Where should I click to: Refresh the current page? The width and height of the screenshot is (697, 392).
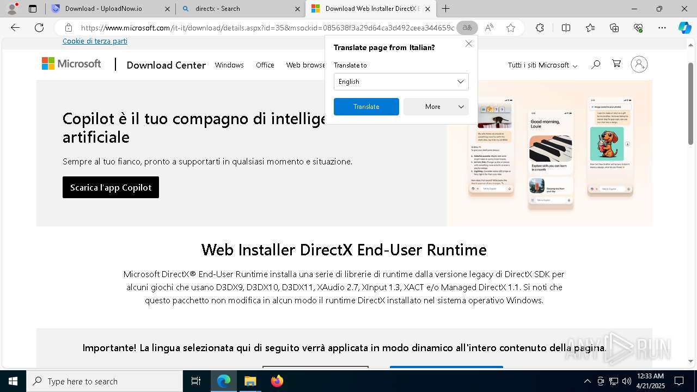(39, 28)
